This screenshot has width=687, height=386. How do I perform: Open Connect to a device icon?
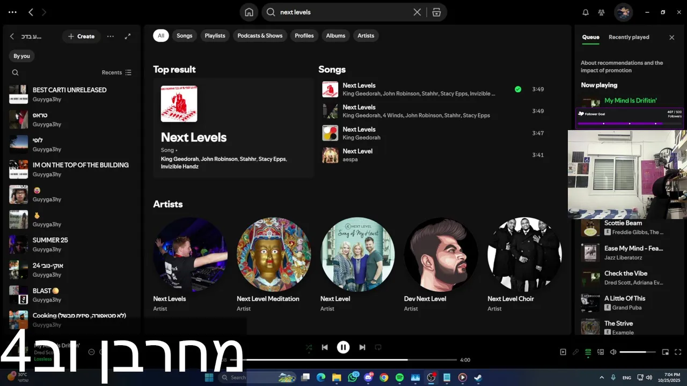(601, 352)
